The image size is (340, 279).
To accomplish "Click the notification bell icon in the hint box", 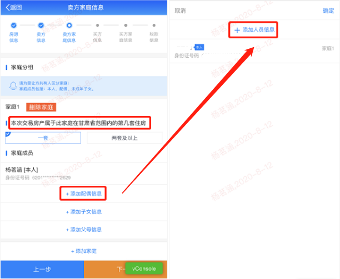I will tap(13, 86).
